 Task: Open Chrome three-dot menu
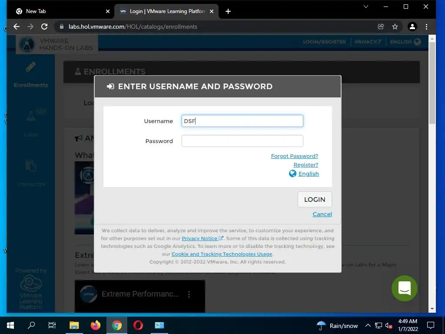tap(426, 27)
